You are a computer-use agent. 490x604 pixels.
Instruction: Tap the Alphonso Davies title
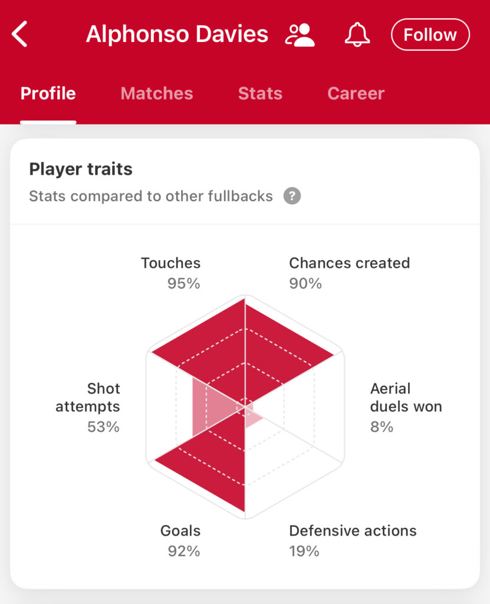pyautogui.click(x=177, y=34)
